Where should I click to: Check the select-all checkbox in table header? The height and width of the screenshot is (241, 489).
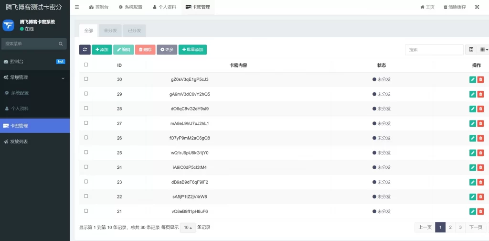pyautogui.click(x=86, y=65)
